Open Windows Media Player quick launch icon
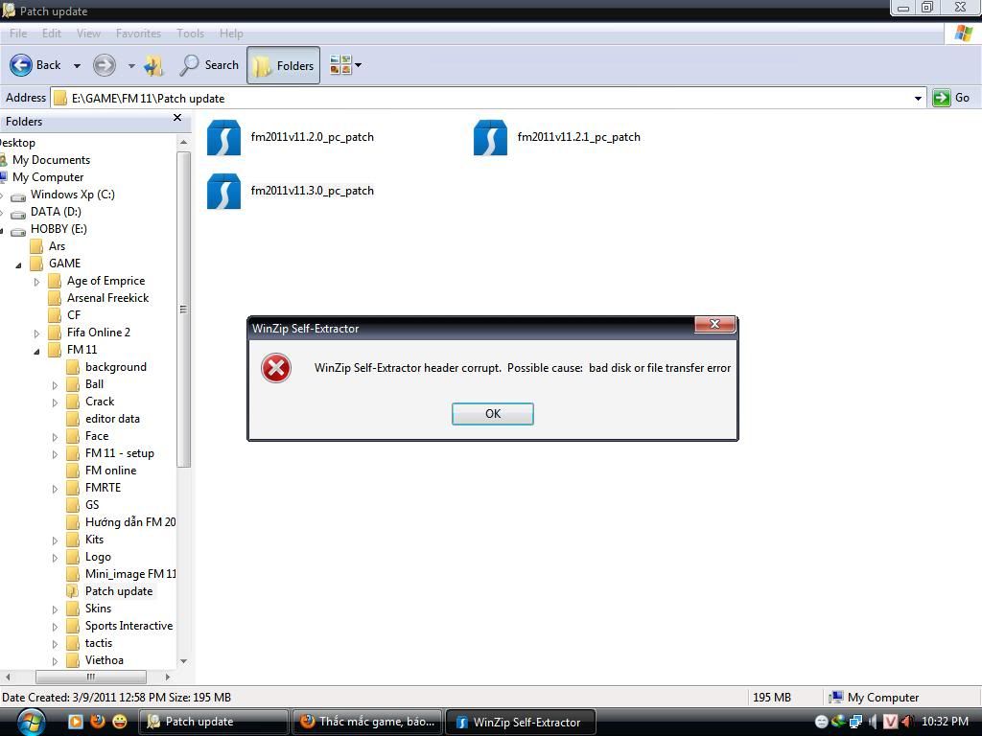This screenshot has width=982, height=736. 75,721
